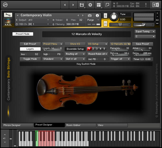Viewport: 162px width, 148px height.
Task: Click the green keyswitch key on keyboard
Action: 37,143
